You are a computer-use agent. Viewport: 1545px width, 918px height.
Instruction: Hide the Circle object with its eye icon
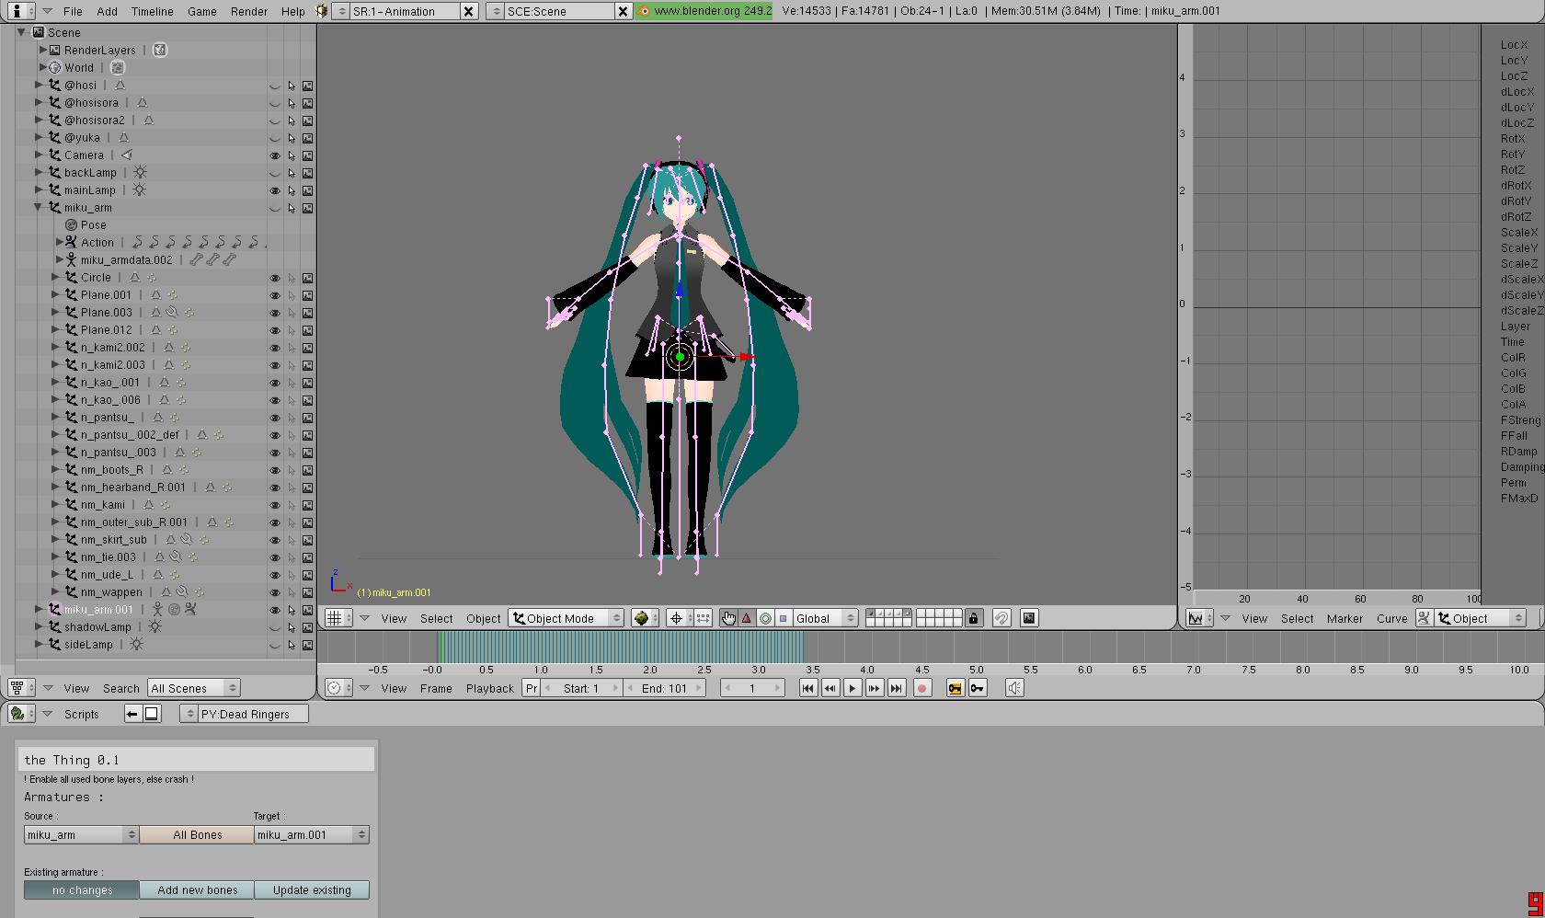(x=274, y=278)
